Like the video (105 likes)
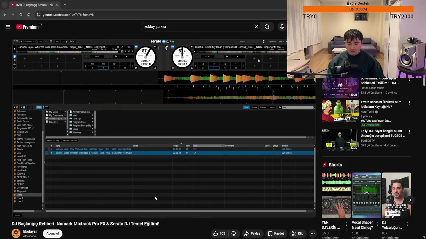 [219, 233]
